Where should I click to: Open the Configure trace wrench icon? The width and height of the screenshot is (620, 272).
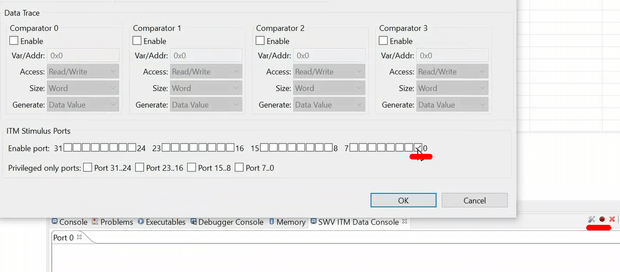click(592, 219)
